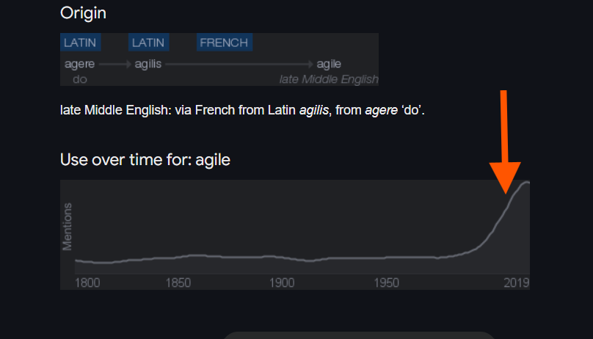Click the origin description sentence below the diagram
Screen dimensions: 593x339
[x=242, y=111]
